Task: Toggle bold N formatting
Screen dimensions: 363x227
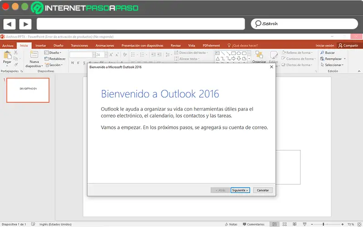Action: (73, 63)
